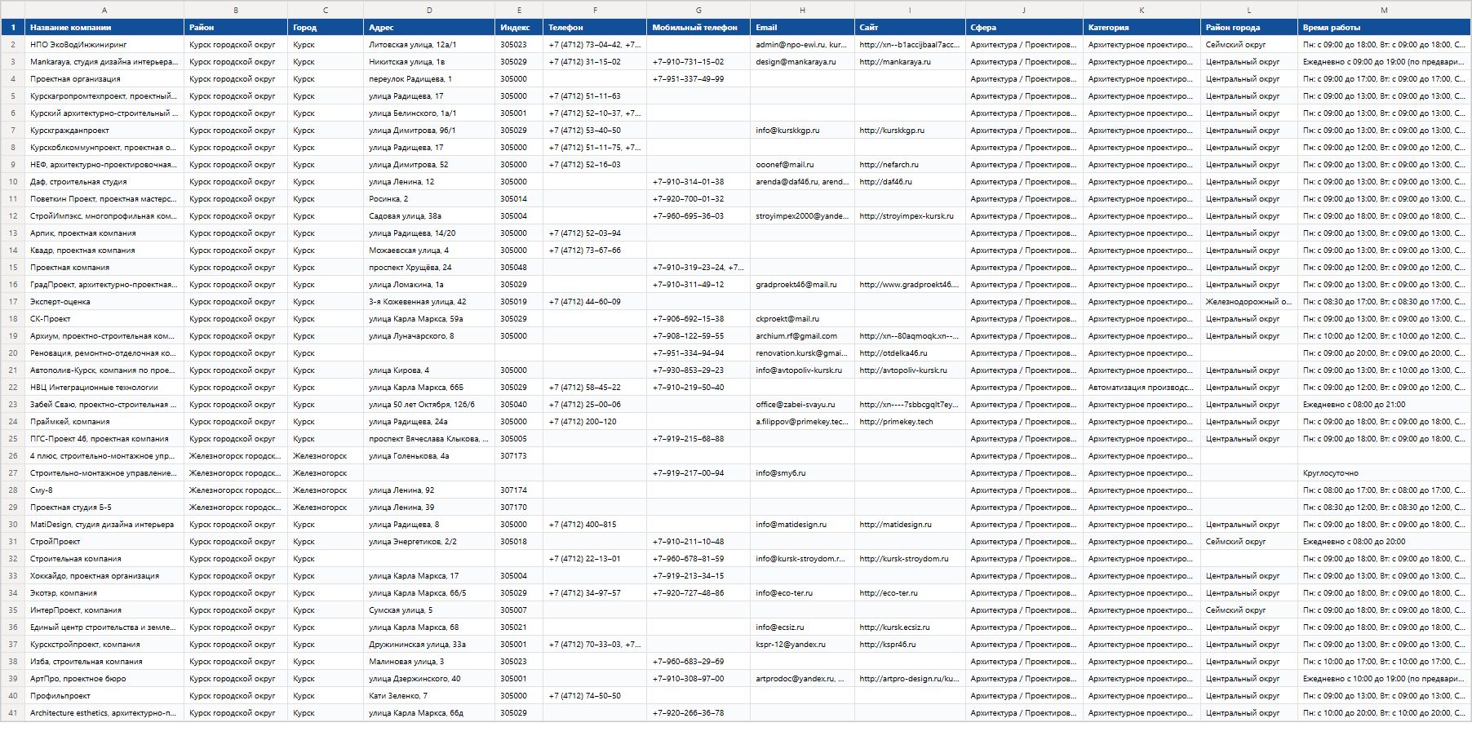The width and height of the screenshot is (1472, 736).
Task: Click the site cell "http://daf46.ru"
Action: [910, 182]
